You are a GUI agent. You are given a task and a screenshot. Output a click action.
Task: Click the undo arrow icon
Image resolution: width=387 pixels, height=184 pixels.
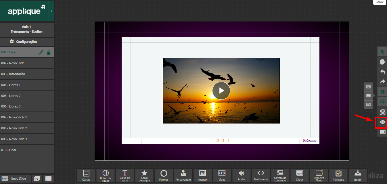click(382, 72)
